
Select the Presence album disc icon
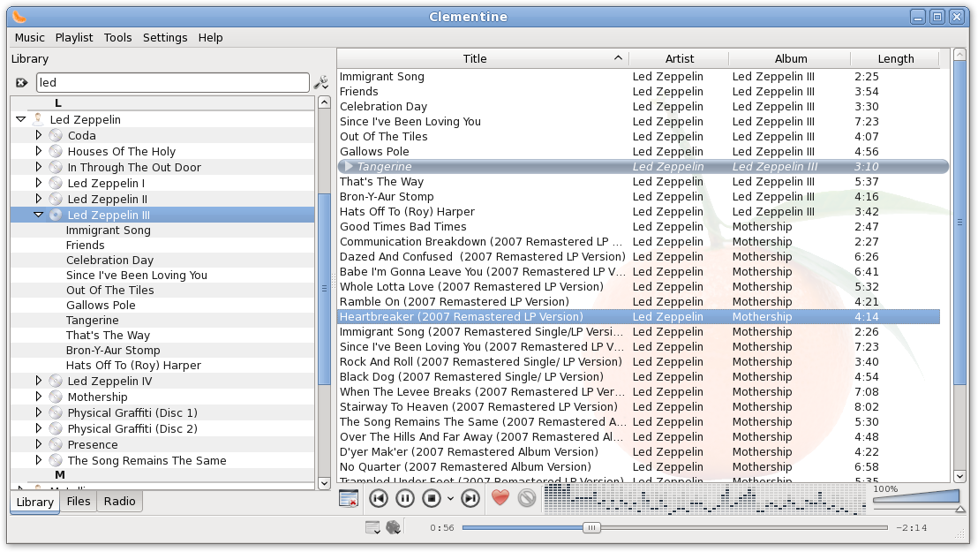click(x=56, y=444)
